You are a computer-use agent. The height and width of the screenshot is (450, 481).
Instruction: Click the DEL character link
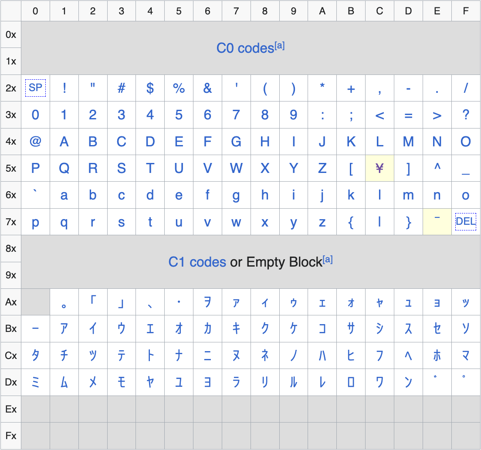[465, 221]
